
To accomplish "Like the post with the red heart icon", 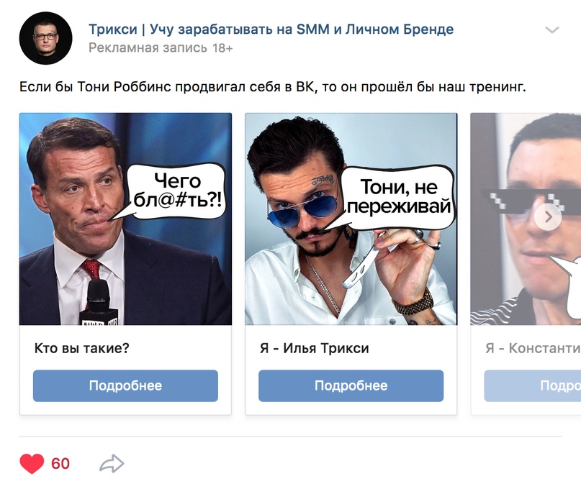I will coord(33,464).
